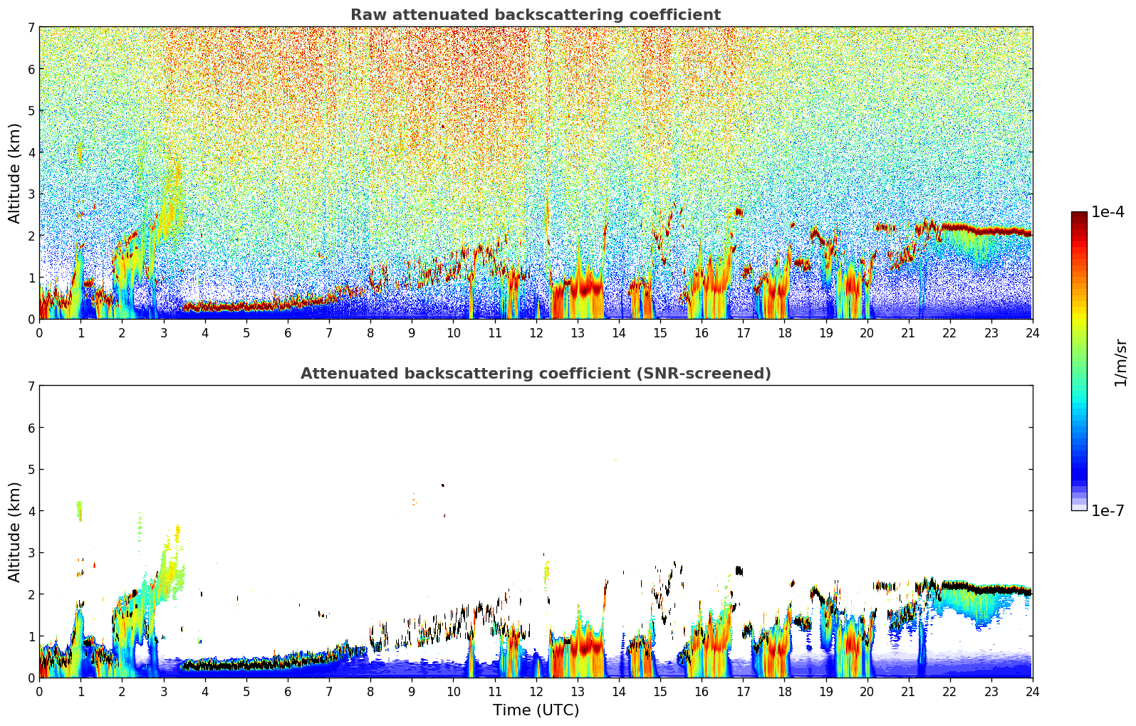Click the 'Time (UTC)' axis label
Viewport: 1136px width, 726px height.
coord(536,710)
